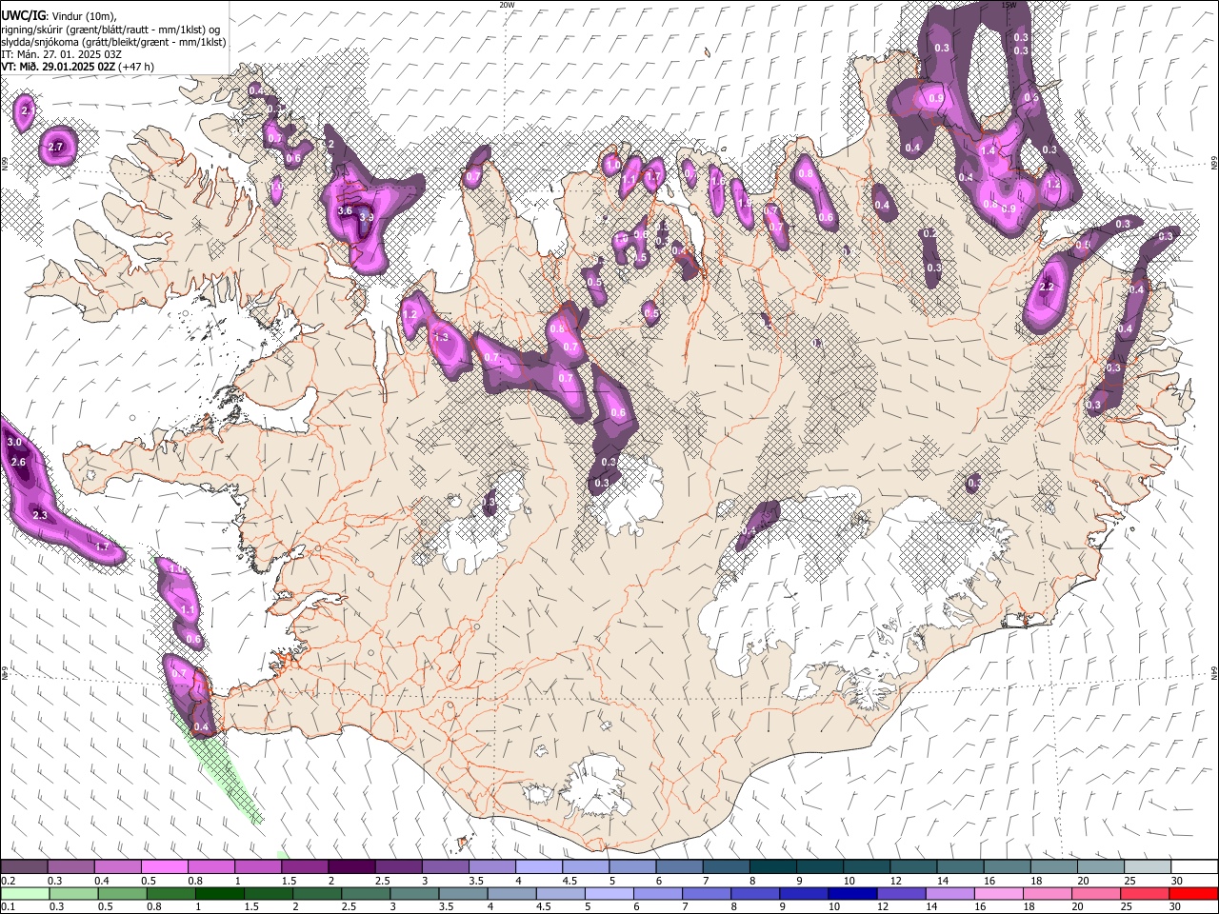Select bottom-row green swatch labelled 2
Screen dimensions: 1219x914
click(319, 893)
